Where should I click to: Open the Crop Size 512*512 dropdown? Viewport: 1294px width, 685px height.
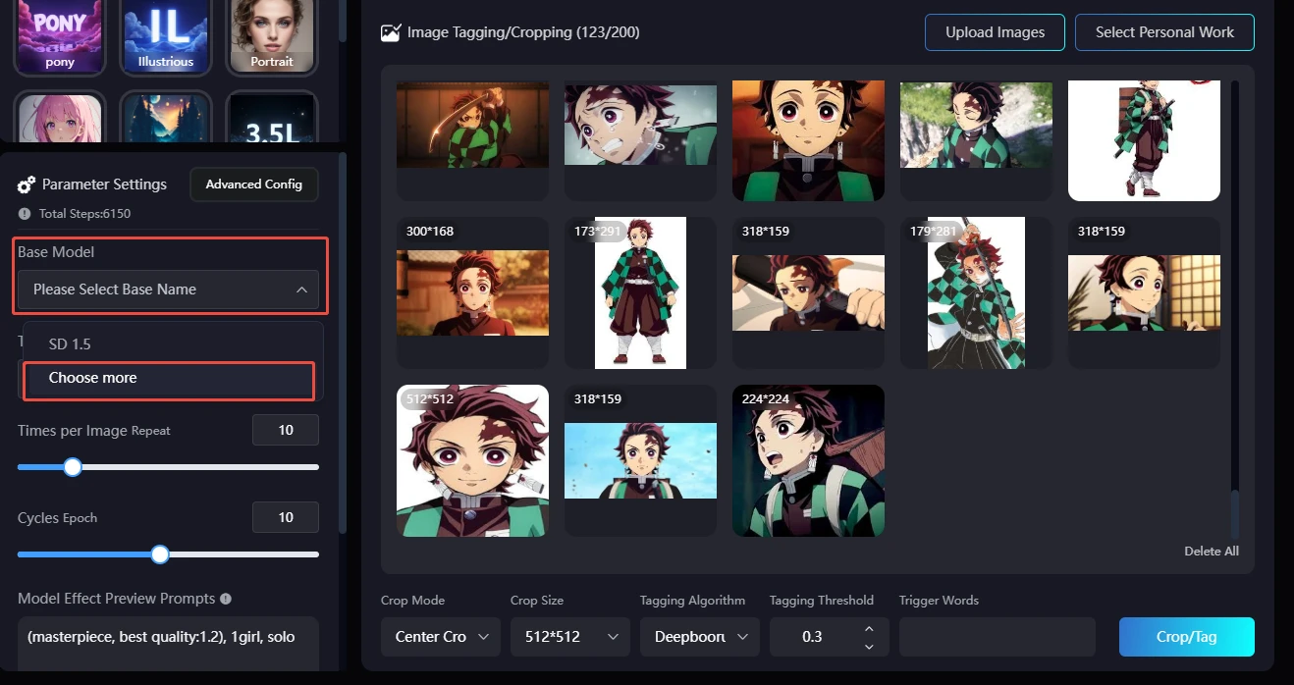coord(569,637)
